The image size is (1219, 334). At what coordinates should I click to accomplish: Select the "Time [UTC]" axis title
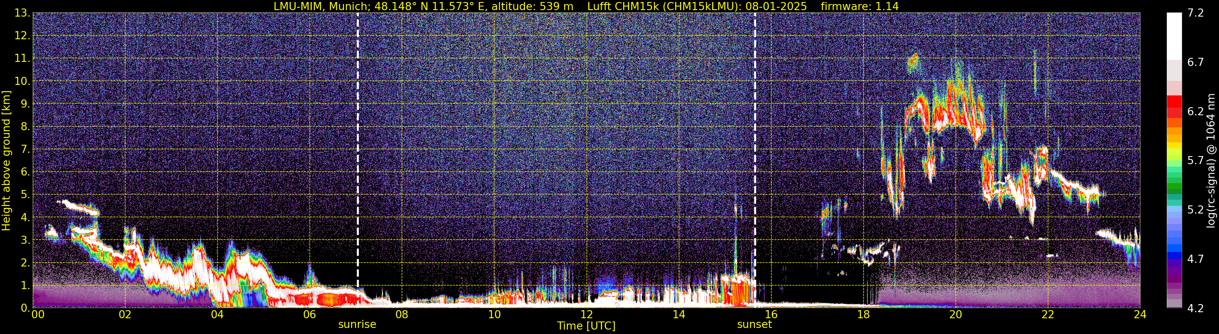point(586,326)
